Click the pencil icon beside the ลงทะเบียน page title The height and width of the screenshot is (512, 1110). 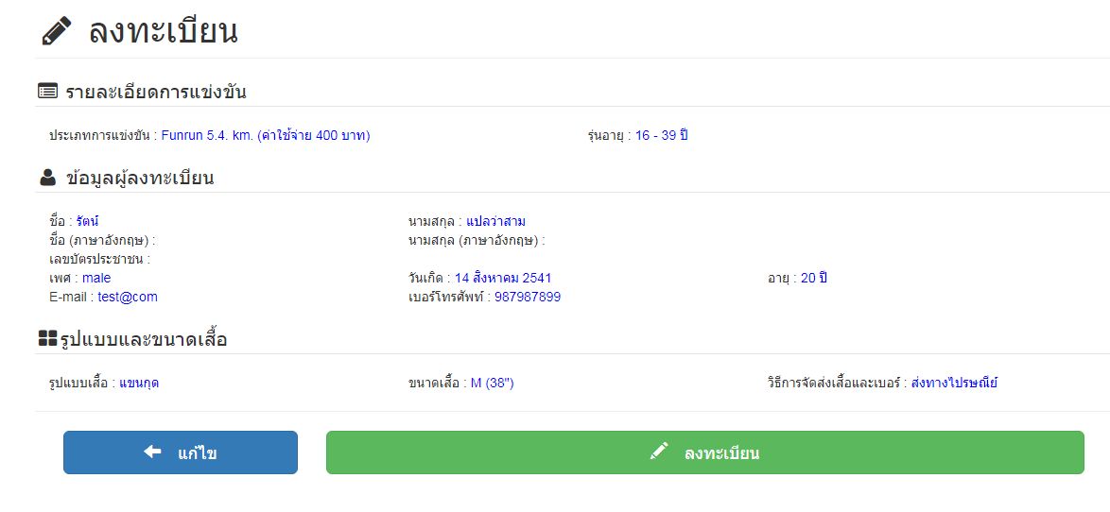(x=57, y=31)
